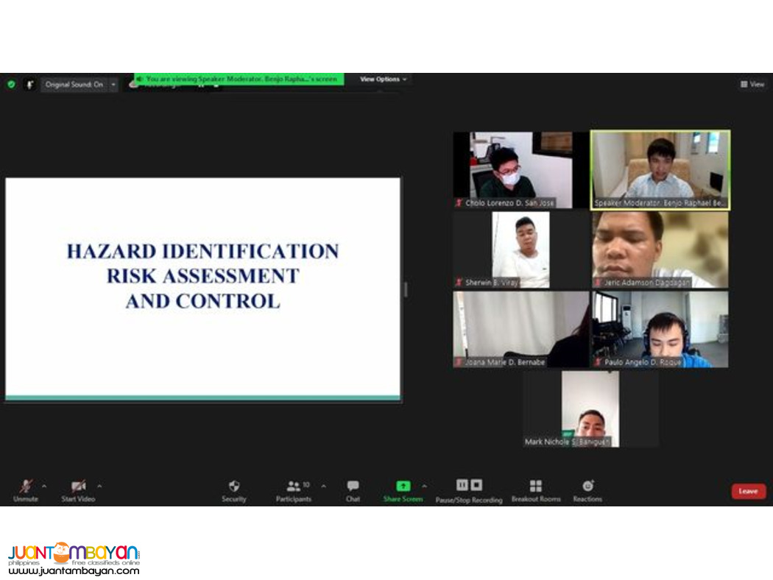The height and width of the screenshot is (580, 773).
Task: Click the green encryption checkmark icon
Action: [x=11, y=85]
